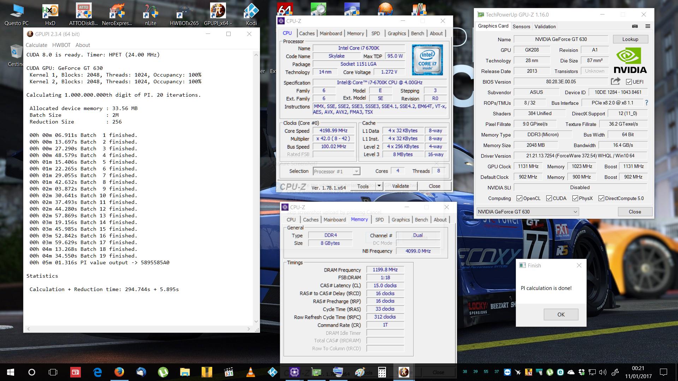Switch to the Sensors tab in GPU-Z

(521, 26)
